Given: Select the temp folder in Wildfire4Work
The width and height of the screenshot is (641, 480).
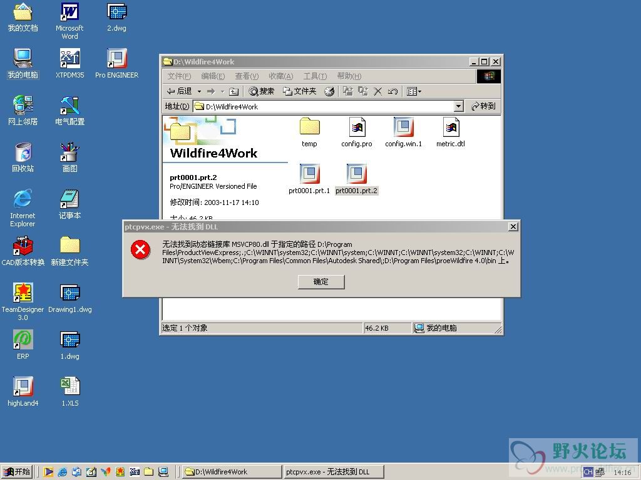Looking at the screenshot, I should [309, 132].
